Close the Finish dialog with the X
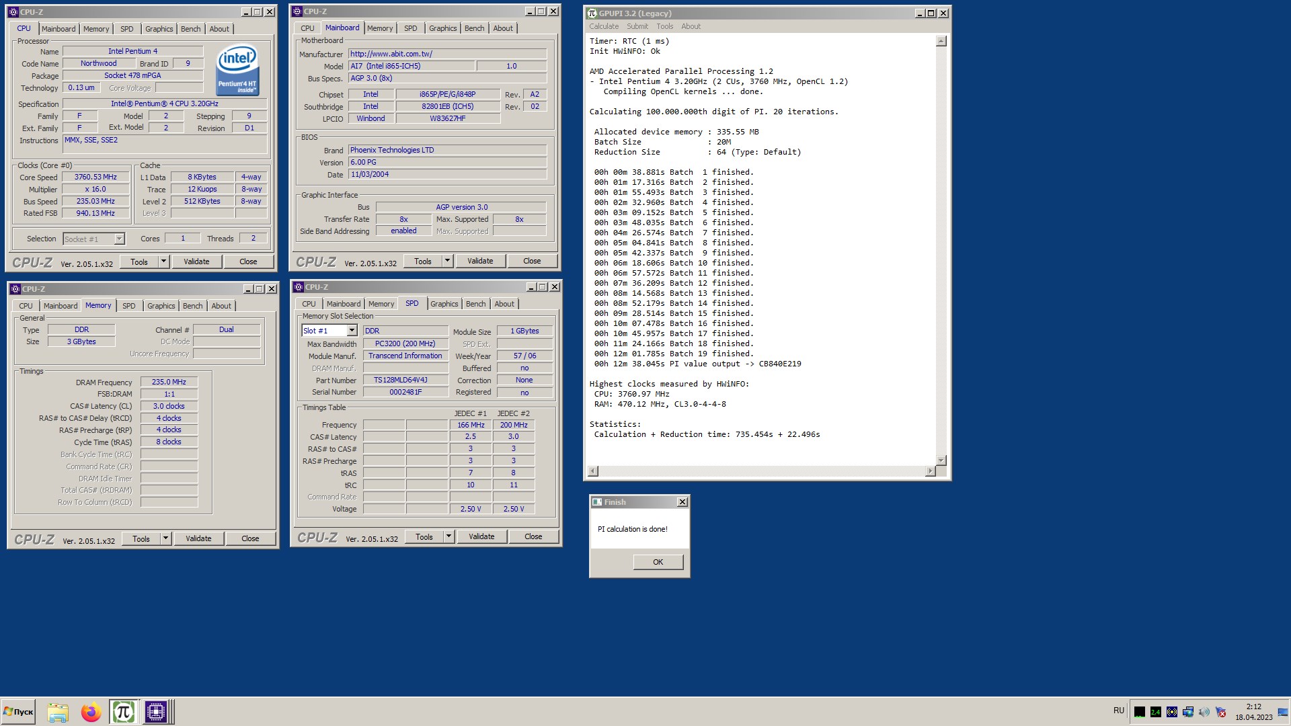The image size is (1291, 726). click(x=682, y=502)
